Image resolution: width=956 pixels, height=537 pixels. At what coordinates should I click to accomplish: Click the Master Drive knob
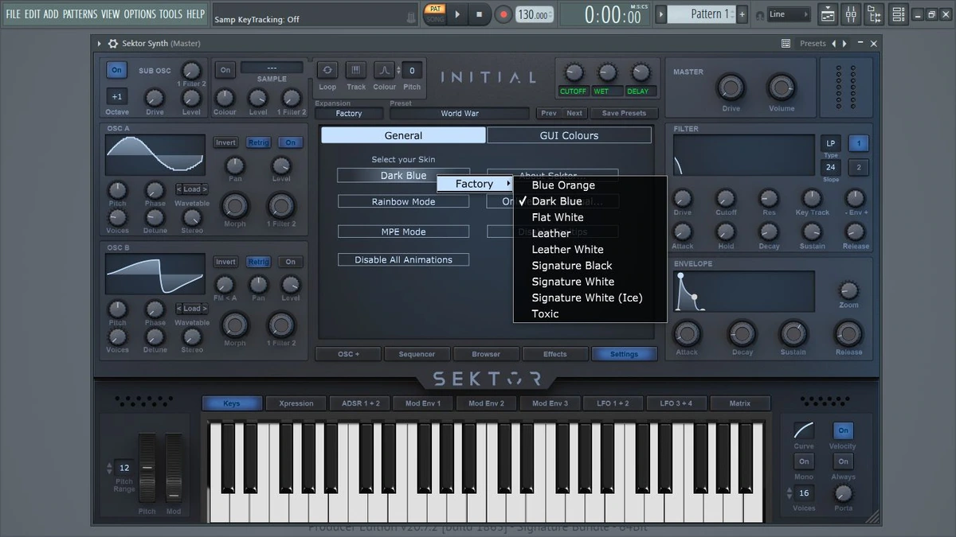click(731, 87)
